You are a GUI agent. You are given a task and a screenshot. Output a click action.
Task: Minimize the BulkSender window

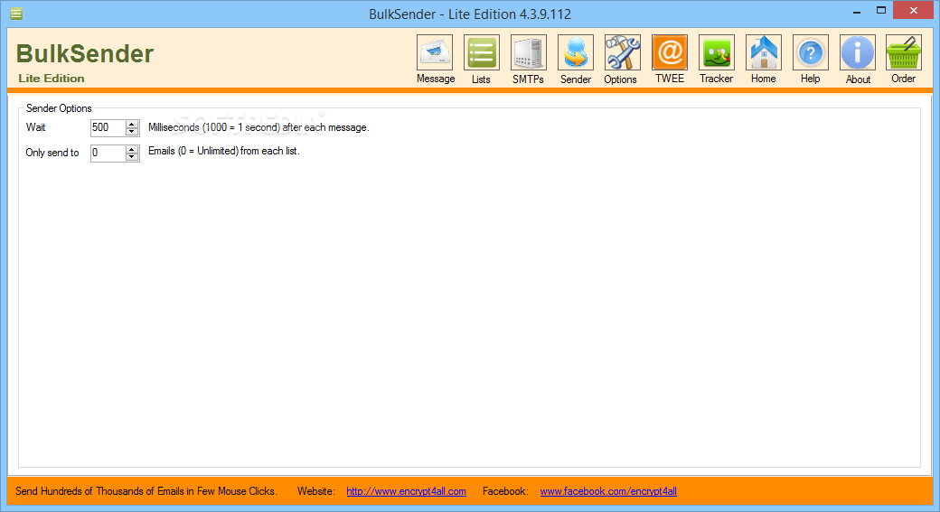(857, 11)
